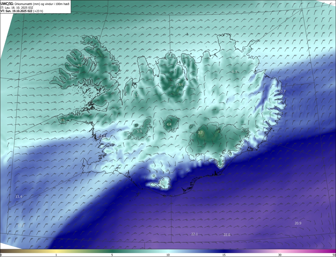Click the 4.4 value on the map
The height and width of the screenshot is (257, 336).
tap(169, 125)
